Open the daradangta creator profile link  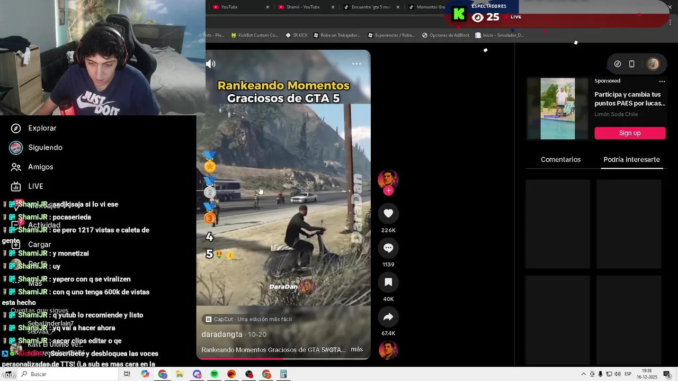pyautogui.click(x=221, y=334)
